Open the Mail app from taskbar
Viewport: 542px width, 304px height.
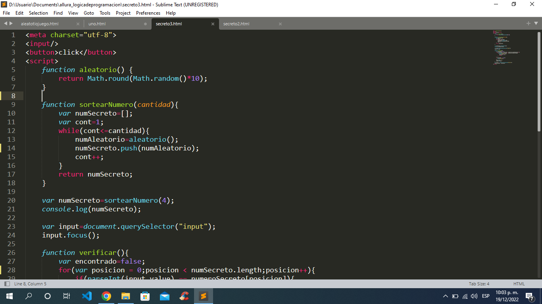(x=164, y=296)
